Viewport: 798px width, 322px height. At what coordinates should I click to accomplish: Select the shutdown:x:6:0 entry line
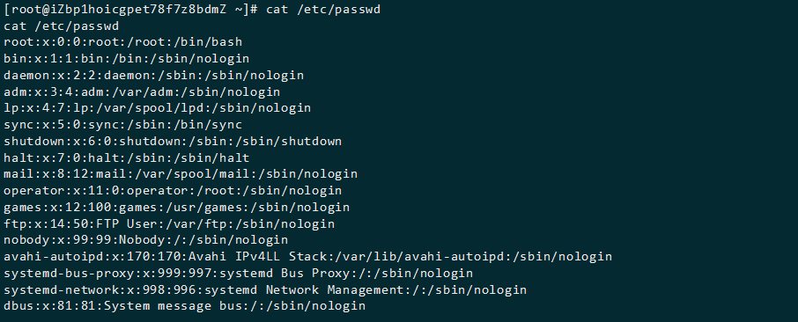173,142
